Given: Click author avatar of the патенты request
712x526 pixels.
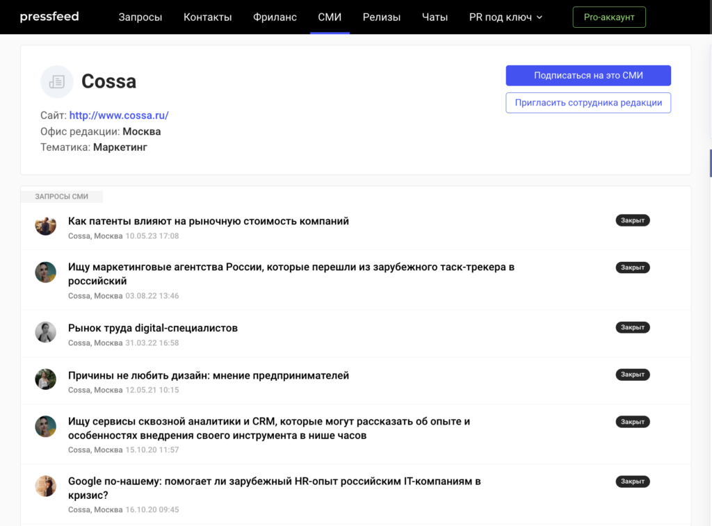Looking at the screenshot, I should pos(45,224).
